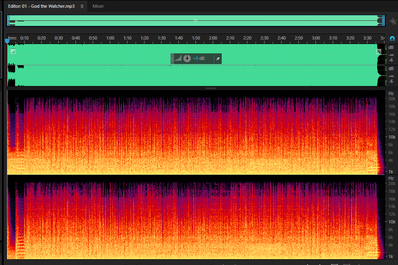Click the center grip of the zoom navigator
The height and width of the screenshot is (265, 398).
(196, 20)
